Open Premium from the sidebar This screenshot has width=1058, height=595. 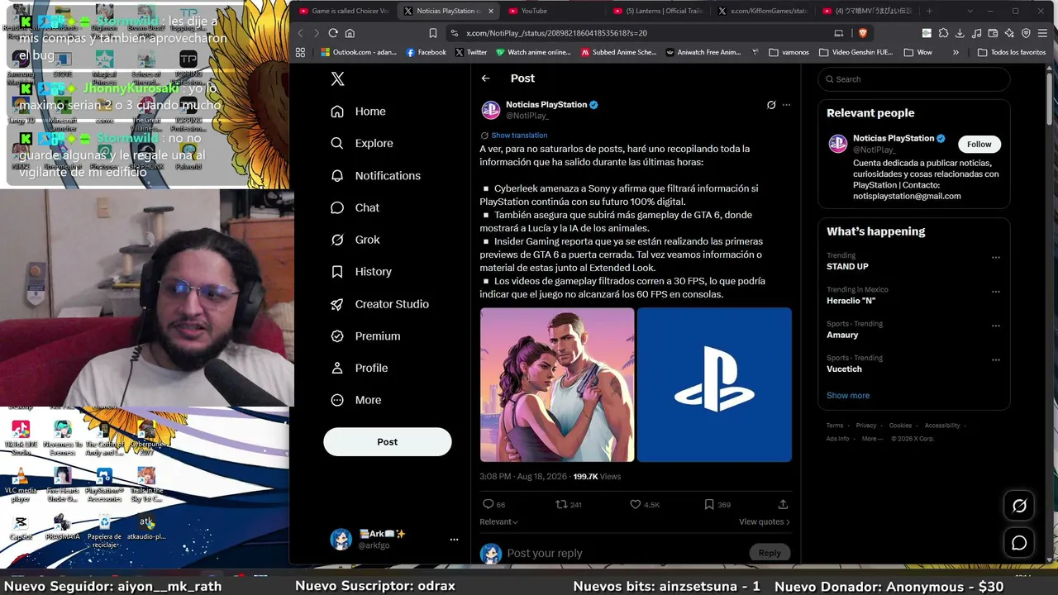[365, 336]
